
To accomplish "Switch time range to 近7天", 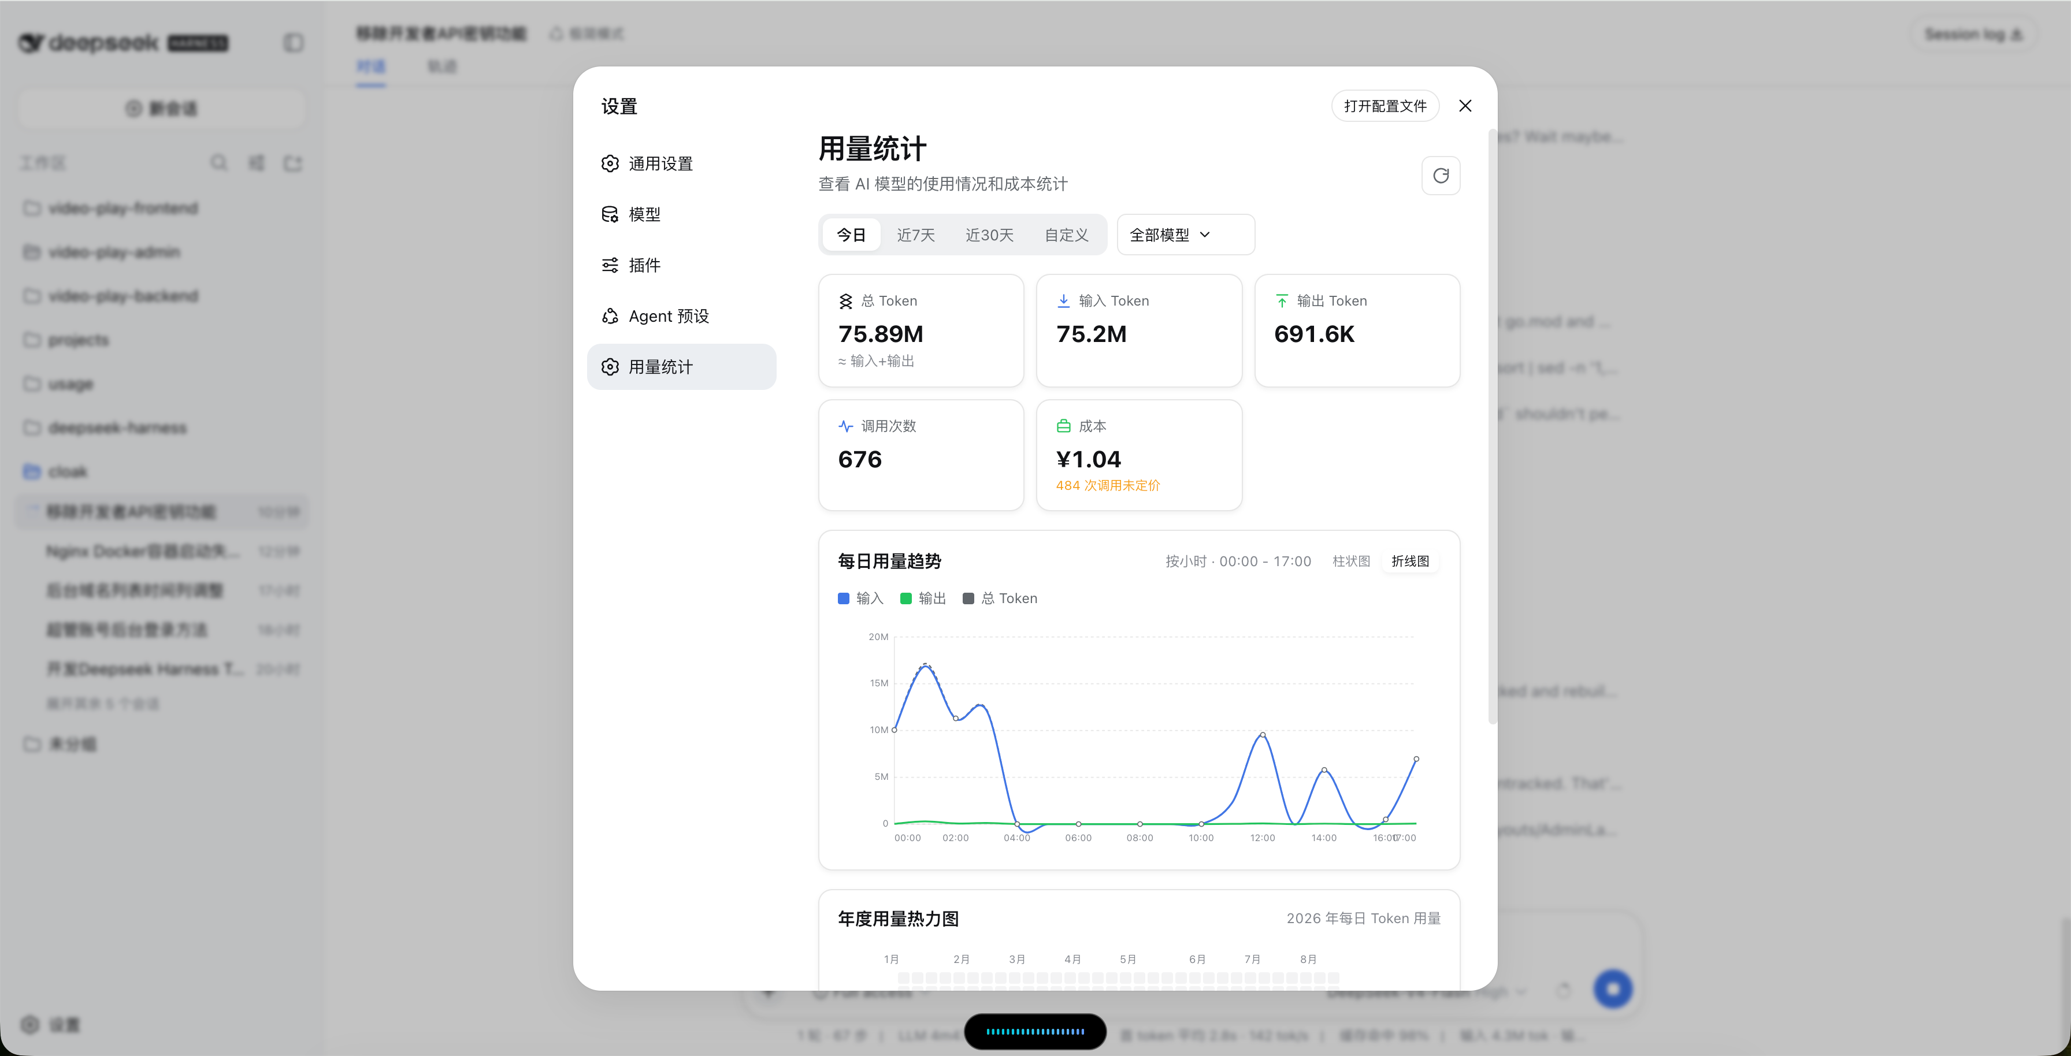I will pyautogui.click(x=916, y=235).
